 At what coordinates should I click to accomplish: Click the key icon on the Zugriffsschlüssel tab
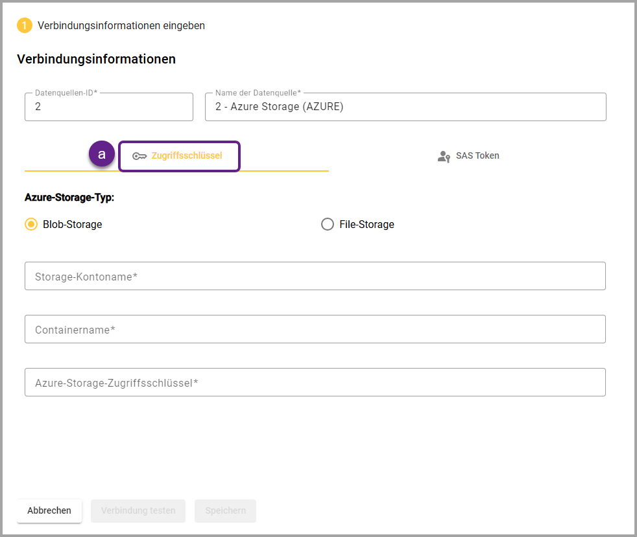point(139,156)
